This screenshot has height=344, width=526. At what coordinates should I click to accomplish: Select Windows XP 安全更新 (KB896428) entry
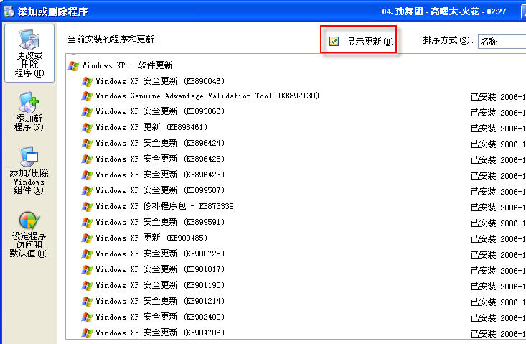160,159
